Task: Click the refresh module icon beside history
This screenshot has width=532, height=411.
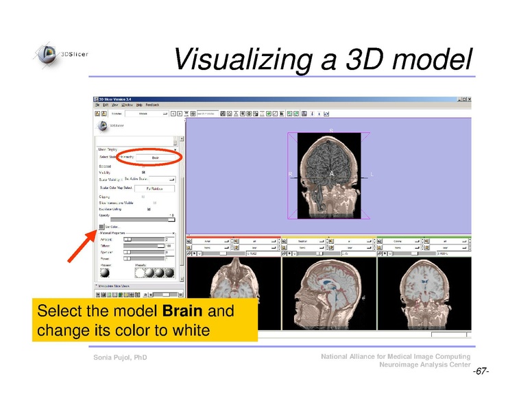Action: click(193, 114)
